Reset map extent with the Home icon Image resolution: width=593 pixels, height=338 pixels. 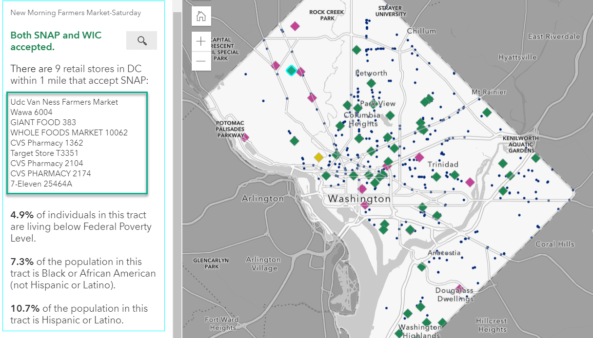point(201,16)
